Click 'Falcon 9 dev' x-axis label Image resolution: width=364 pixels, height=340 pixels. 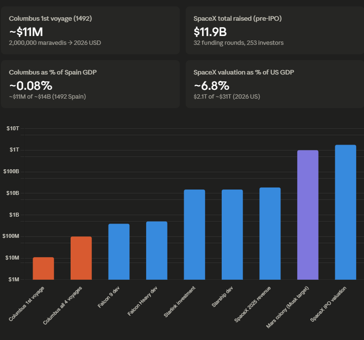click(x=109, y=297)
